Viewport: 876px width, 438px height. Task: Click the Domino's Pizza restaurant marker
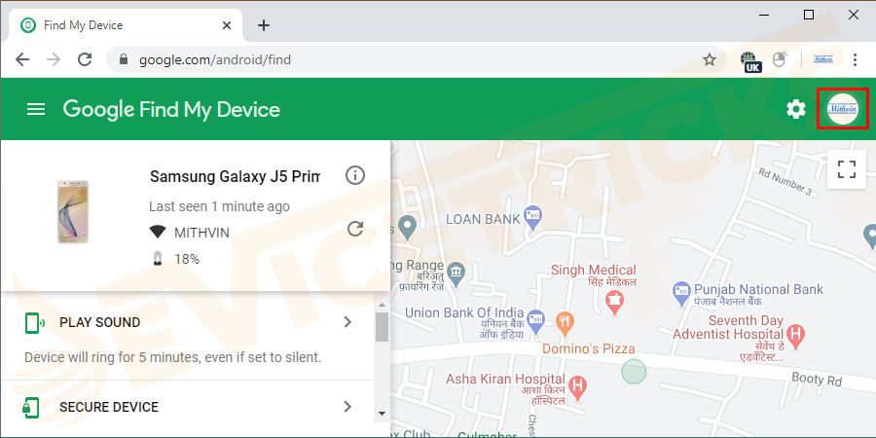tap(566, 323)
